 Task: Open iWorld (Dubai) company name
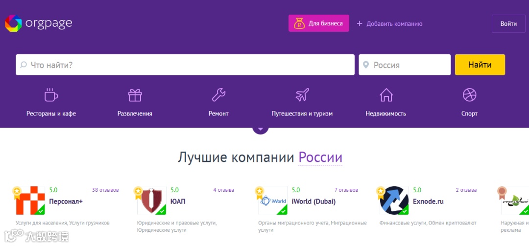313,202
